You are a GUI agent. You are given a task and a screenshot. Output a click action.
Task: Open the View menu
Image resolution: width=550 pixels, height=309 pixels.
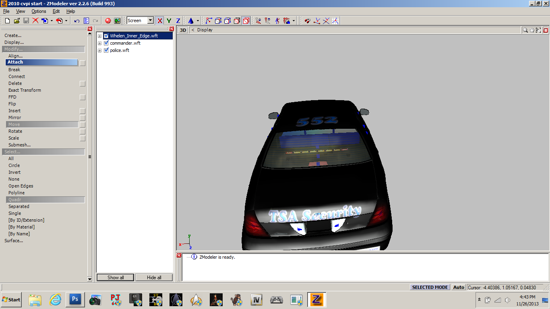click(x=20, y=11)
